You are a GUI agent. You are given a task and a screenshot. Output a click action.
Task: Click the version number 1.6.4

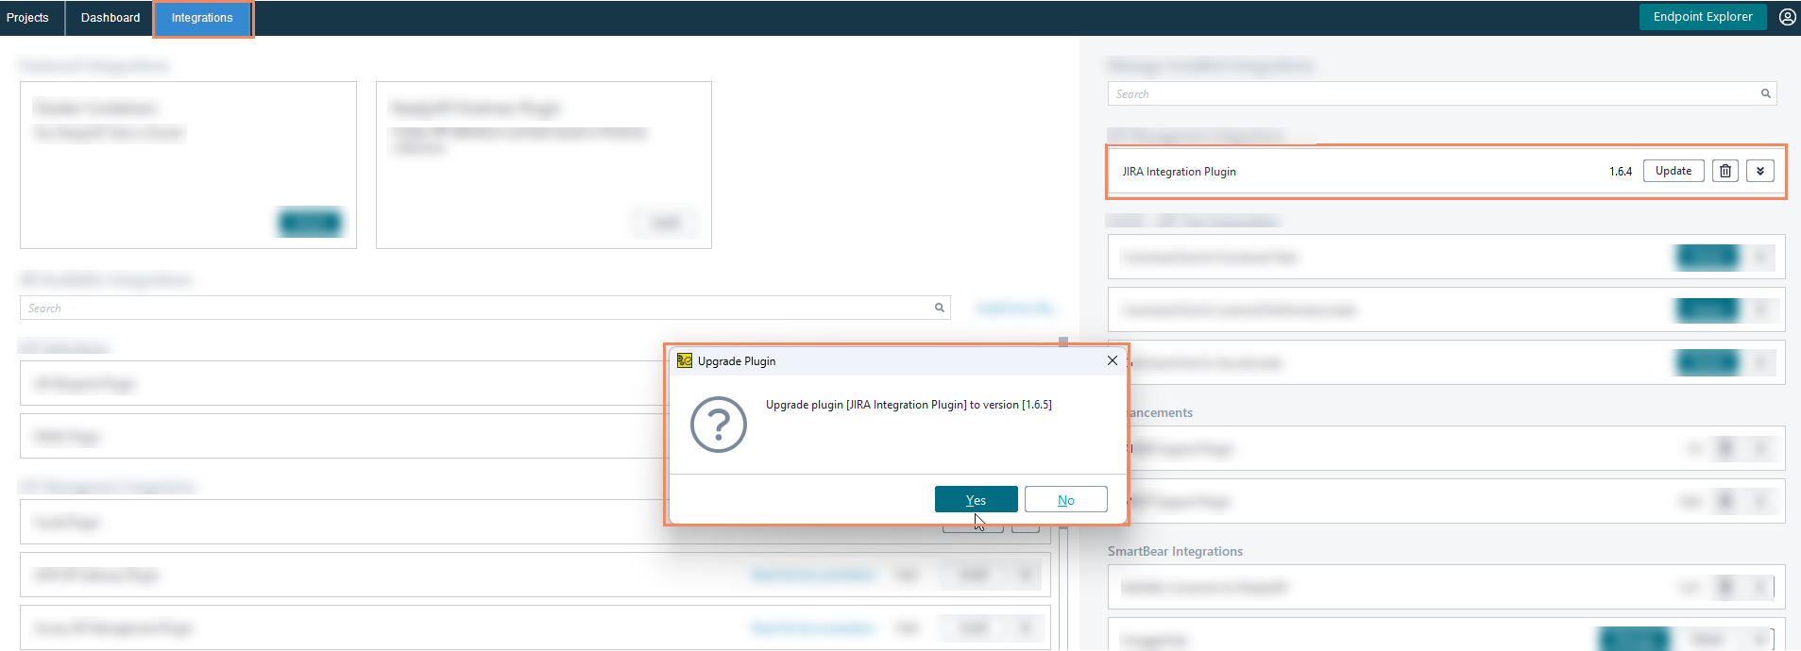(x=1620, y=172)
